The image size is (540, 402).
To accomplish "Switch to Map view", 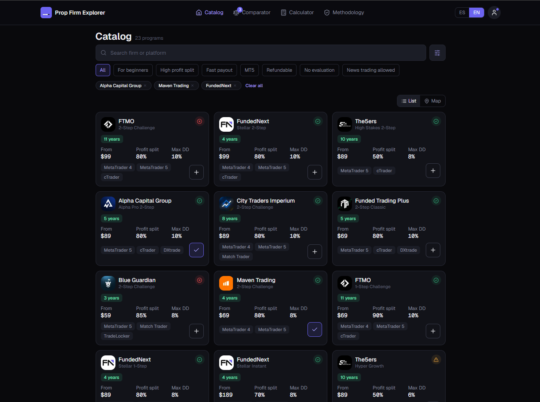I will coord(433,101).
